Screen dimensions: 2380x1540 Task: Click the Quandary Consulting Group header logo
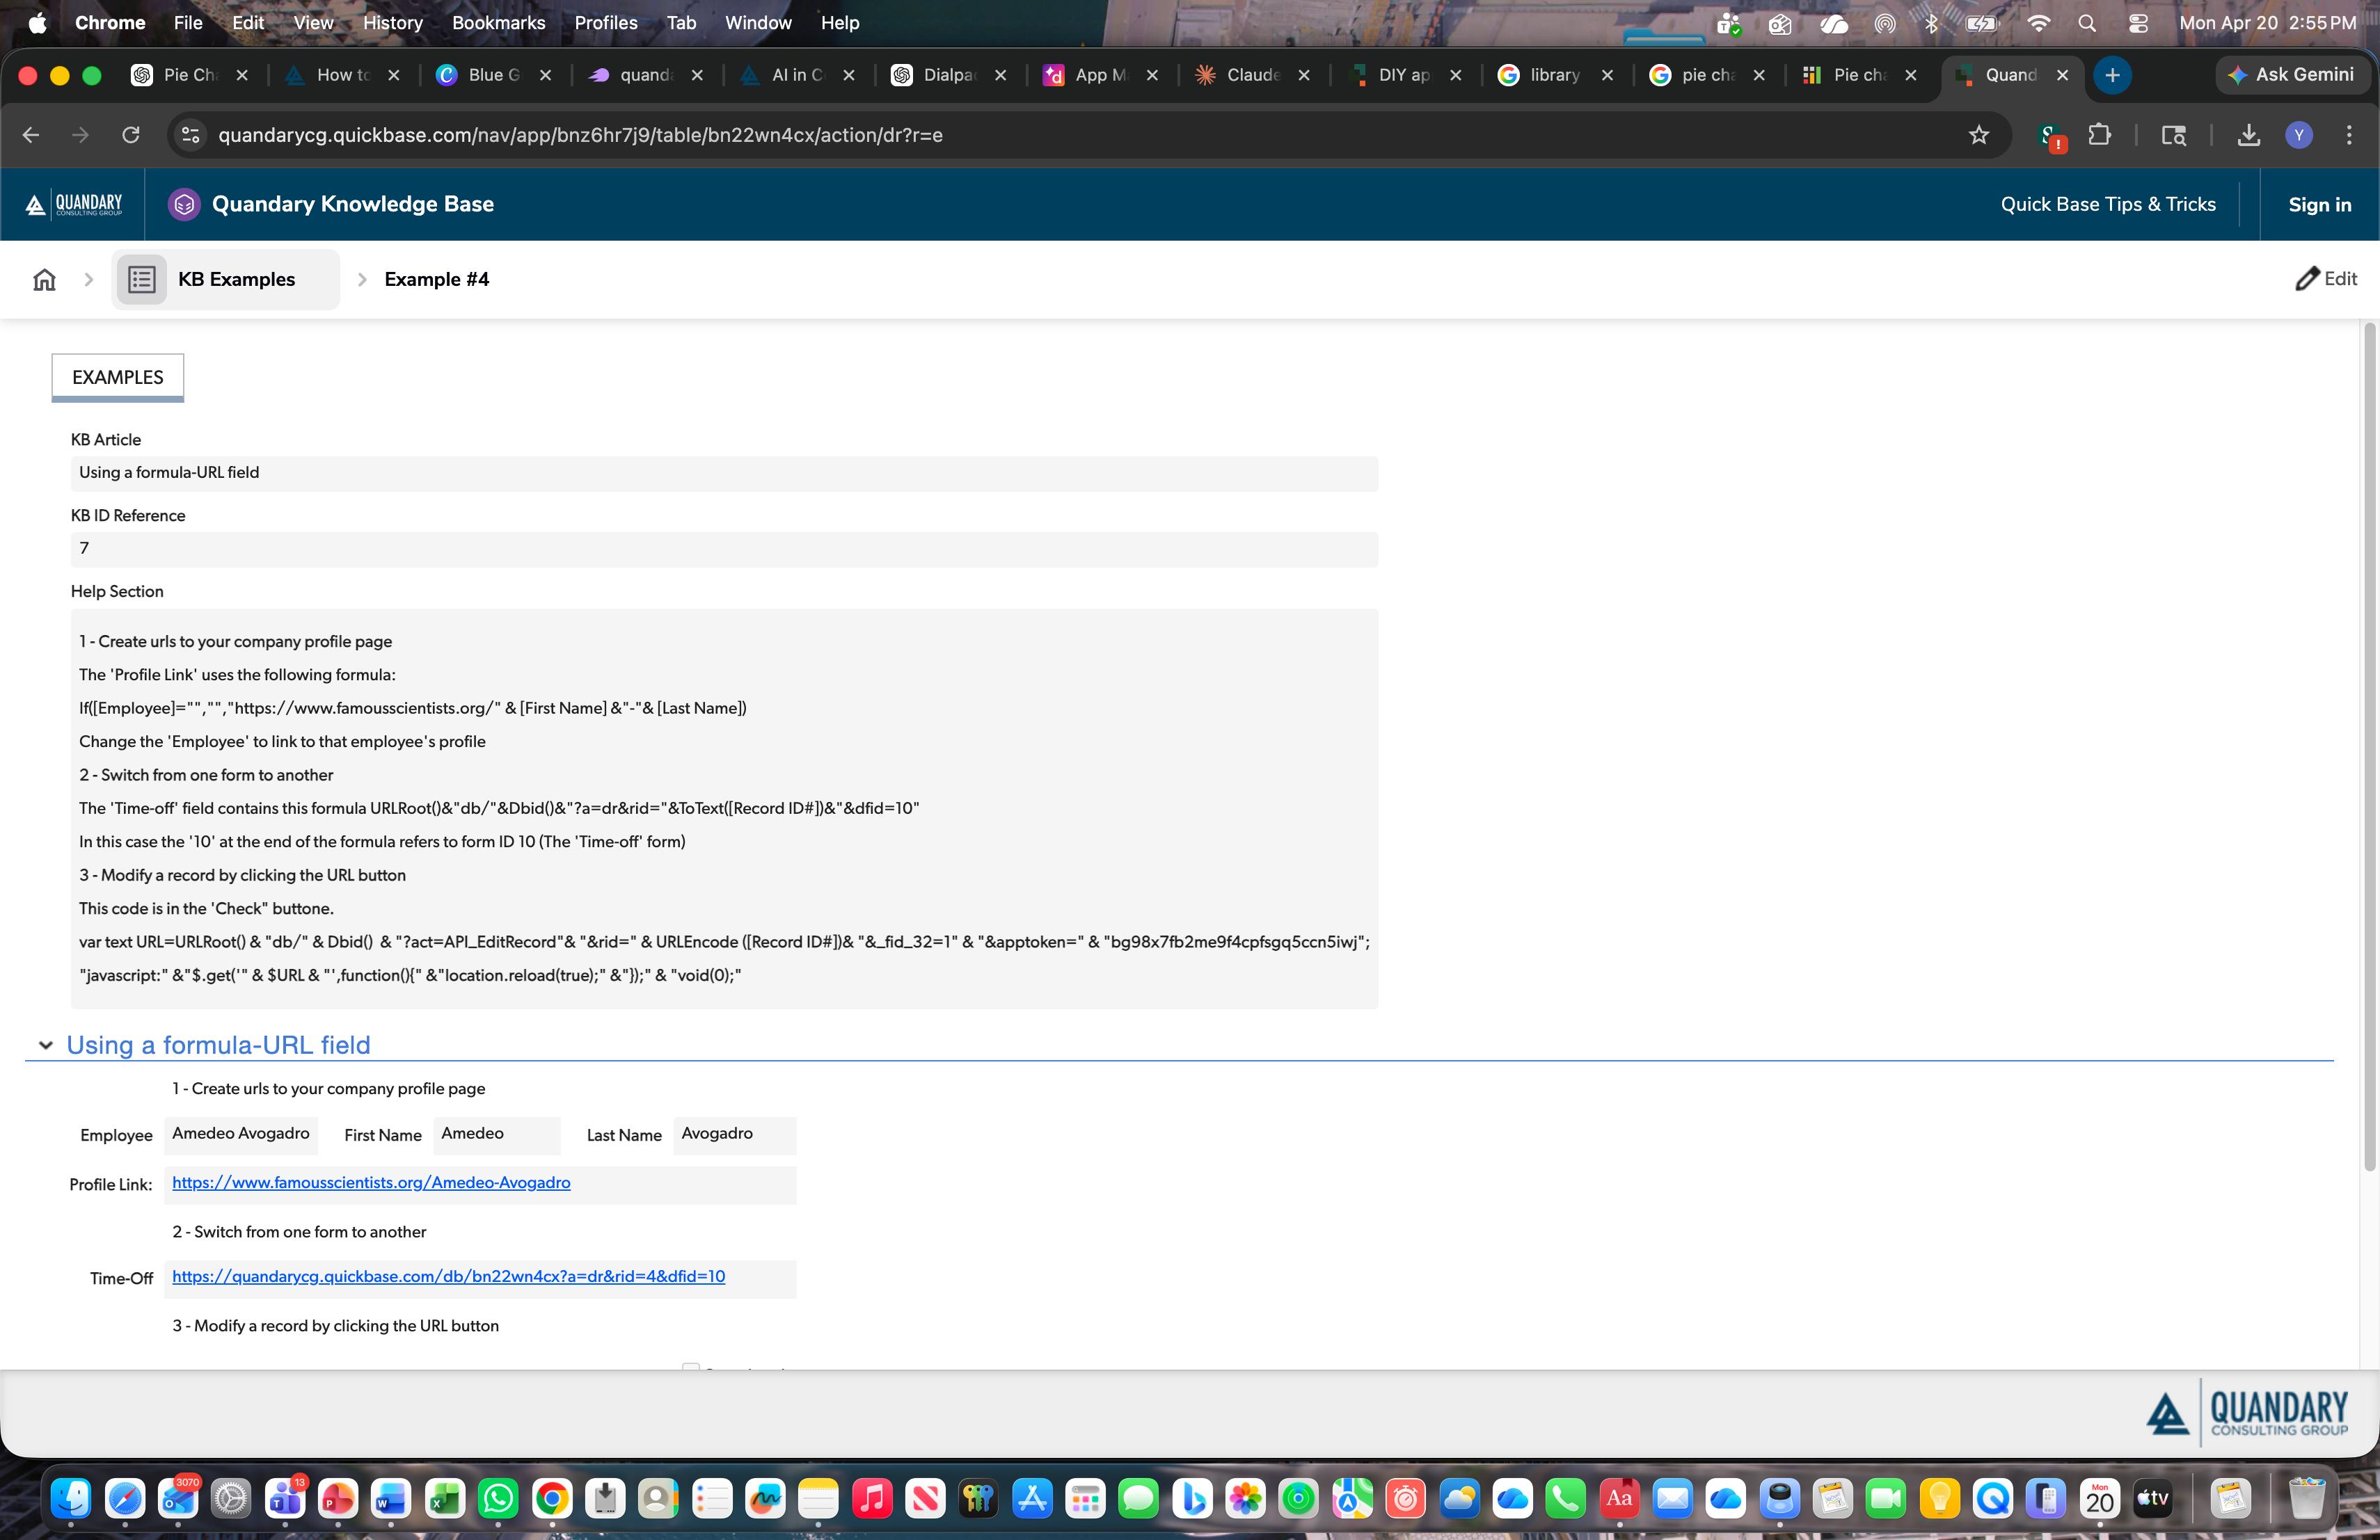tap(74, 205)
